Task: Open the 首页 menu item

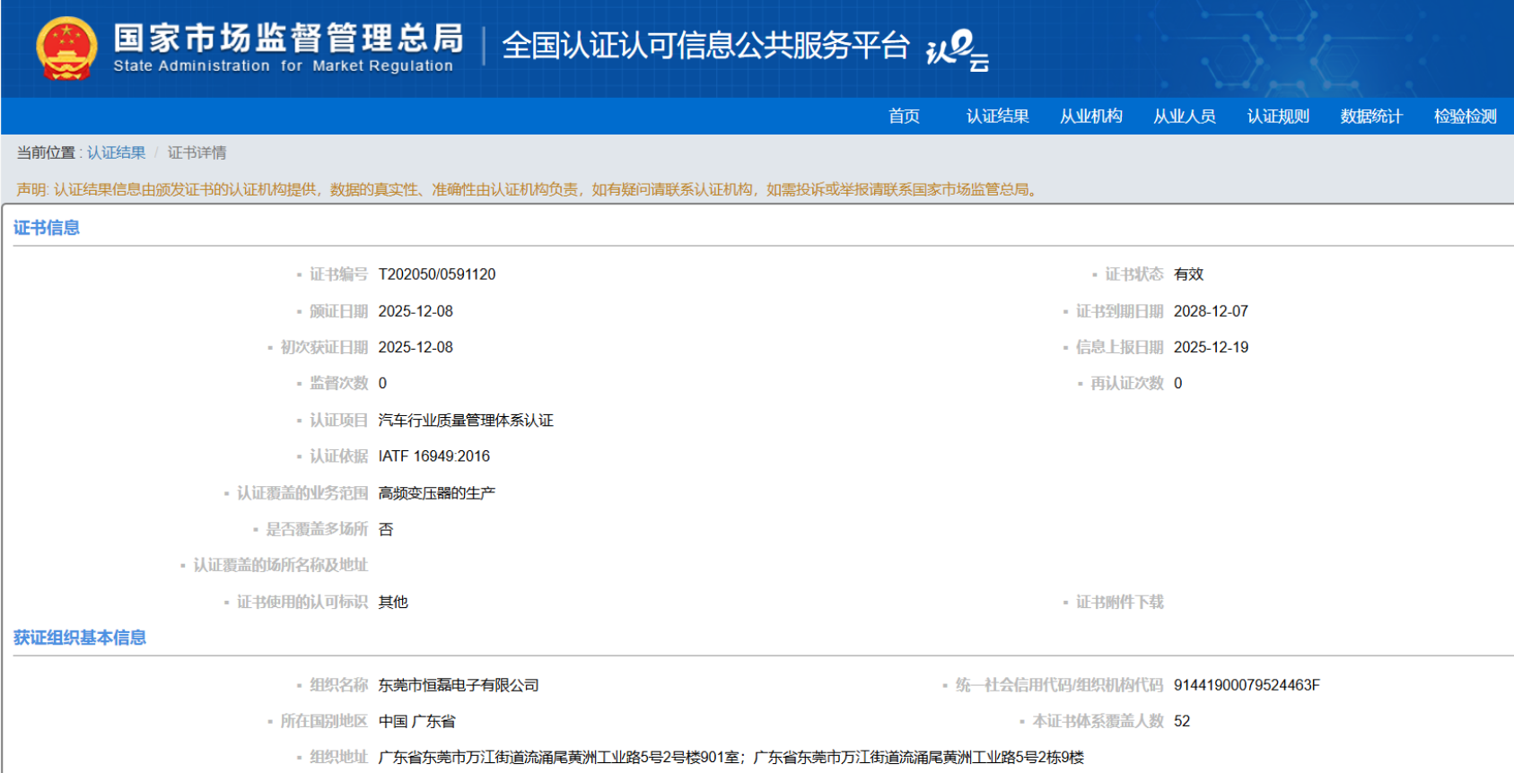Action: pyautogui.click(x=904, y=117)
